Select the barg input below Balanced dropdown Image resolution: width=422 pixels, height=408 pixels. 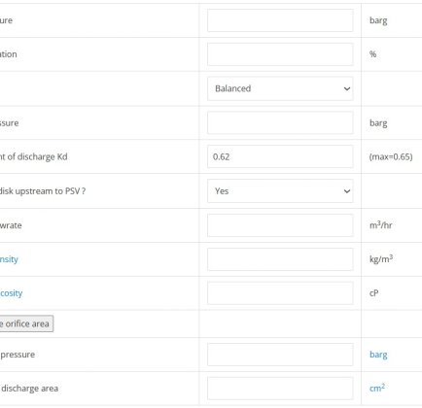(280, 123)
